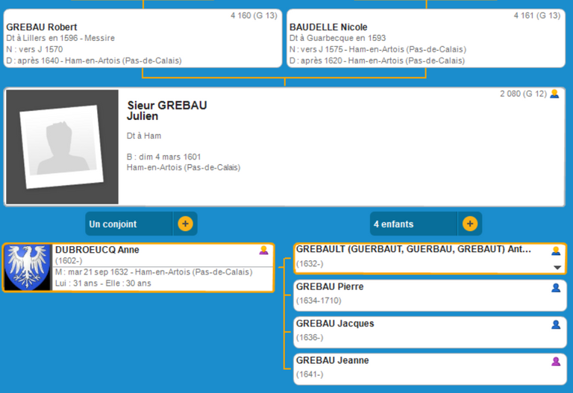
Task: Click the female icon on DUBROEUCQ Anne's card
Action: 263,251
